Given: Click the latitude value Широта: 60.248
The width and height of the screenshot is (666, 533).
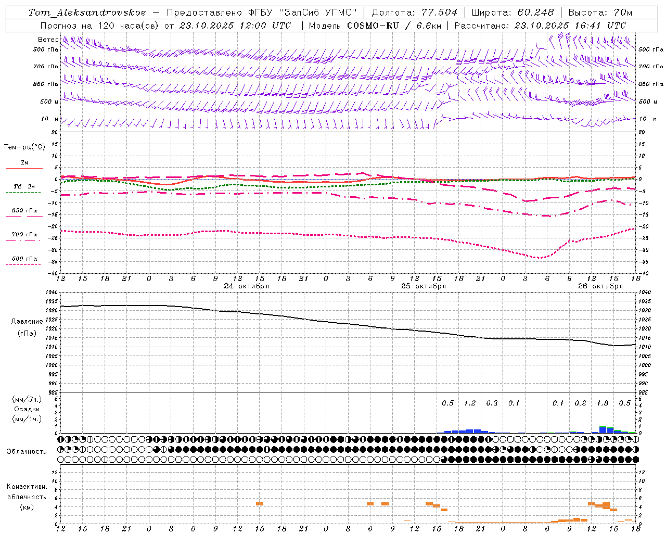Looking at the screenshot, I should point(513,12).
